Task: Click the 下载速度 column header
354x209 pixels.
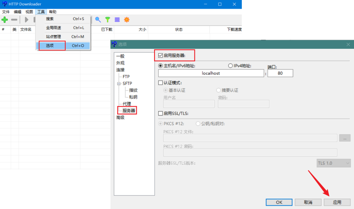Action: [x=234, y=29]
